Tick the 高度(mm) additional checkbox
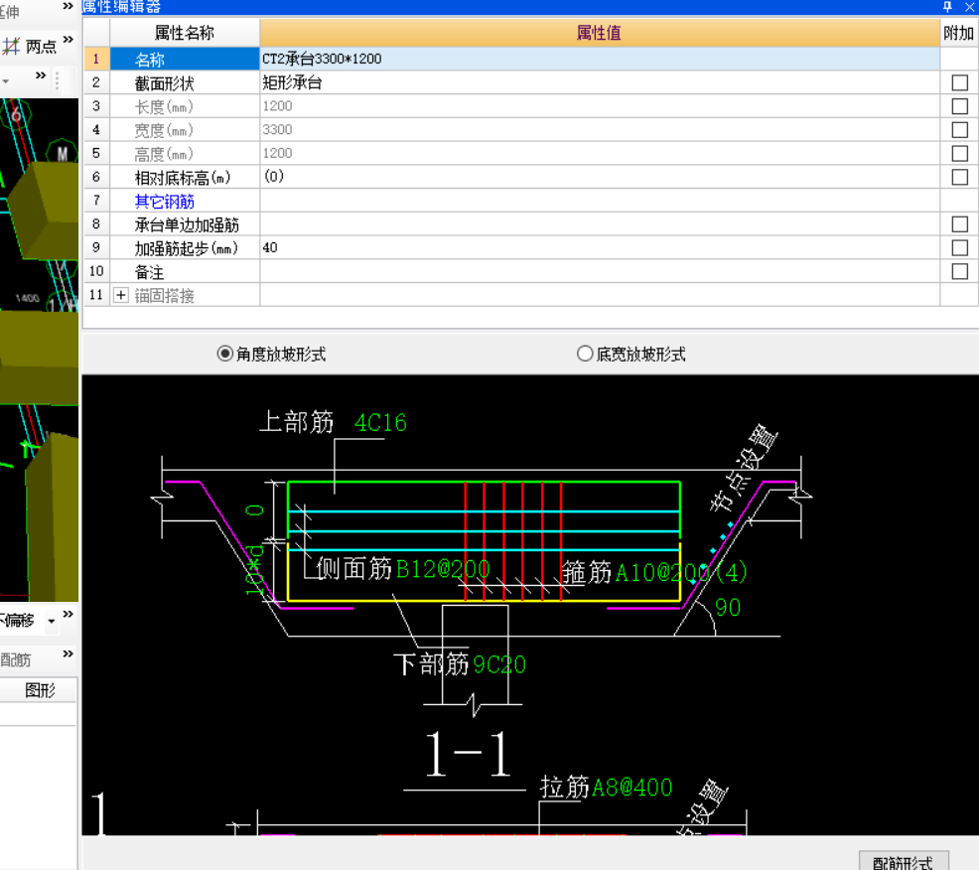 pos(960,154)
